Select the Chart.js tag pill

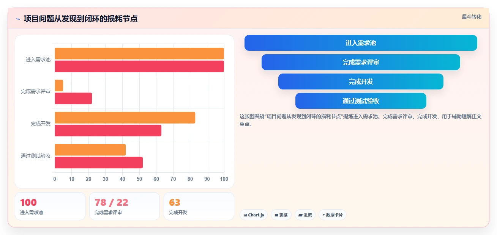click(x=254, y=215)
